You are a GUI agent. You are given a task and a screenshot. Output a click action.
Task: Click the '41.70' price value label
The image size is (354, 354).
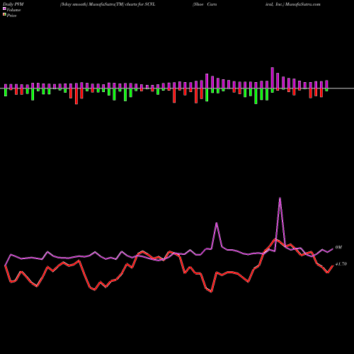click(x=341, y=264)
